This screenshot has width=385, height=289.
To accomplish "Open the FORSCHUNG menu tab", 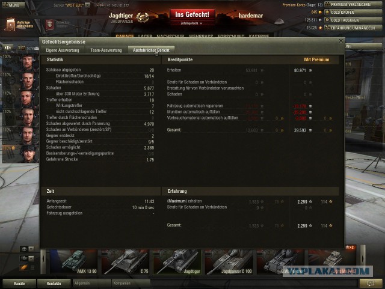I will click(x=231, y=36).
